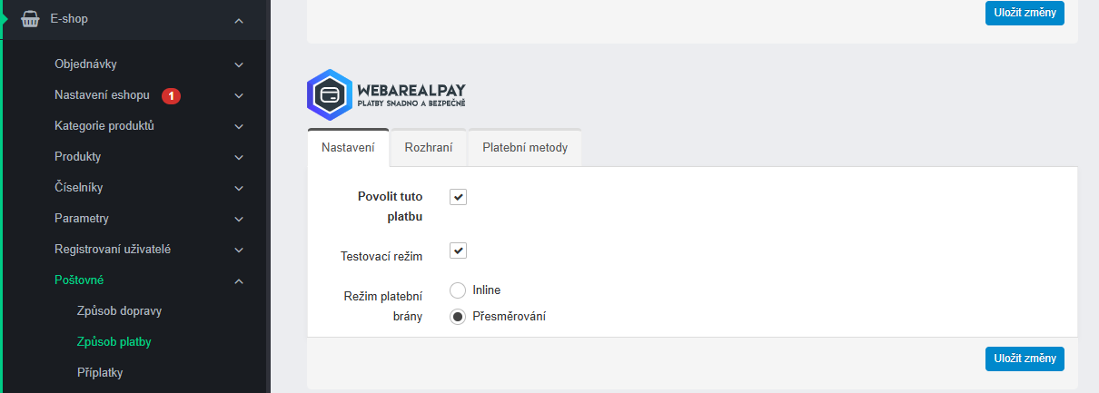Expand the Objednávky chevron
This screenshot has width=1099, height=393.
point(239,64)
